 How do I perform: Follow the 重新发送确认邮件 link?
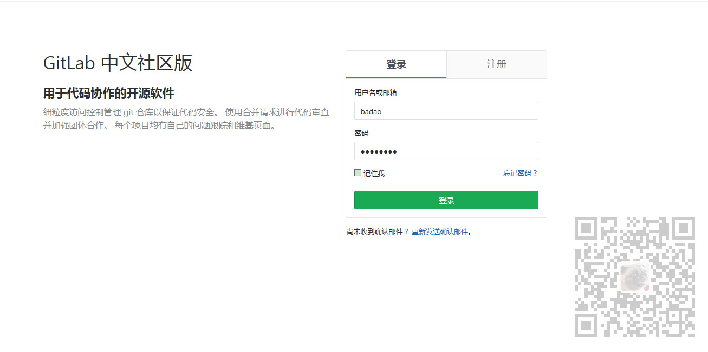pos(440,231)
